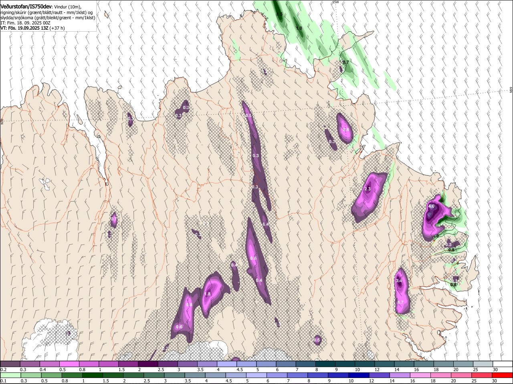This screenshot has width=513, height=384.
Task: Select the white 30 swatch in upper legend
Action: coord(503,364)
